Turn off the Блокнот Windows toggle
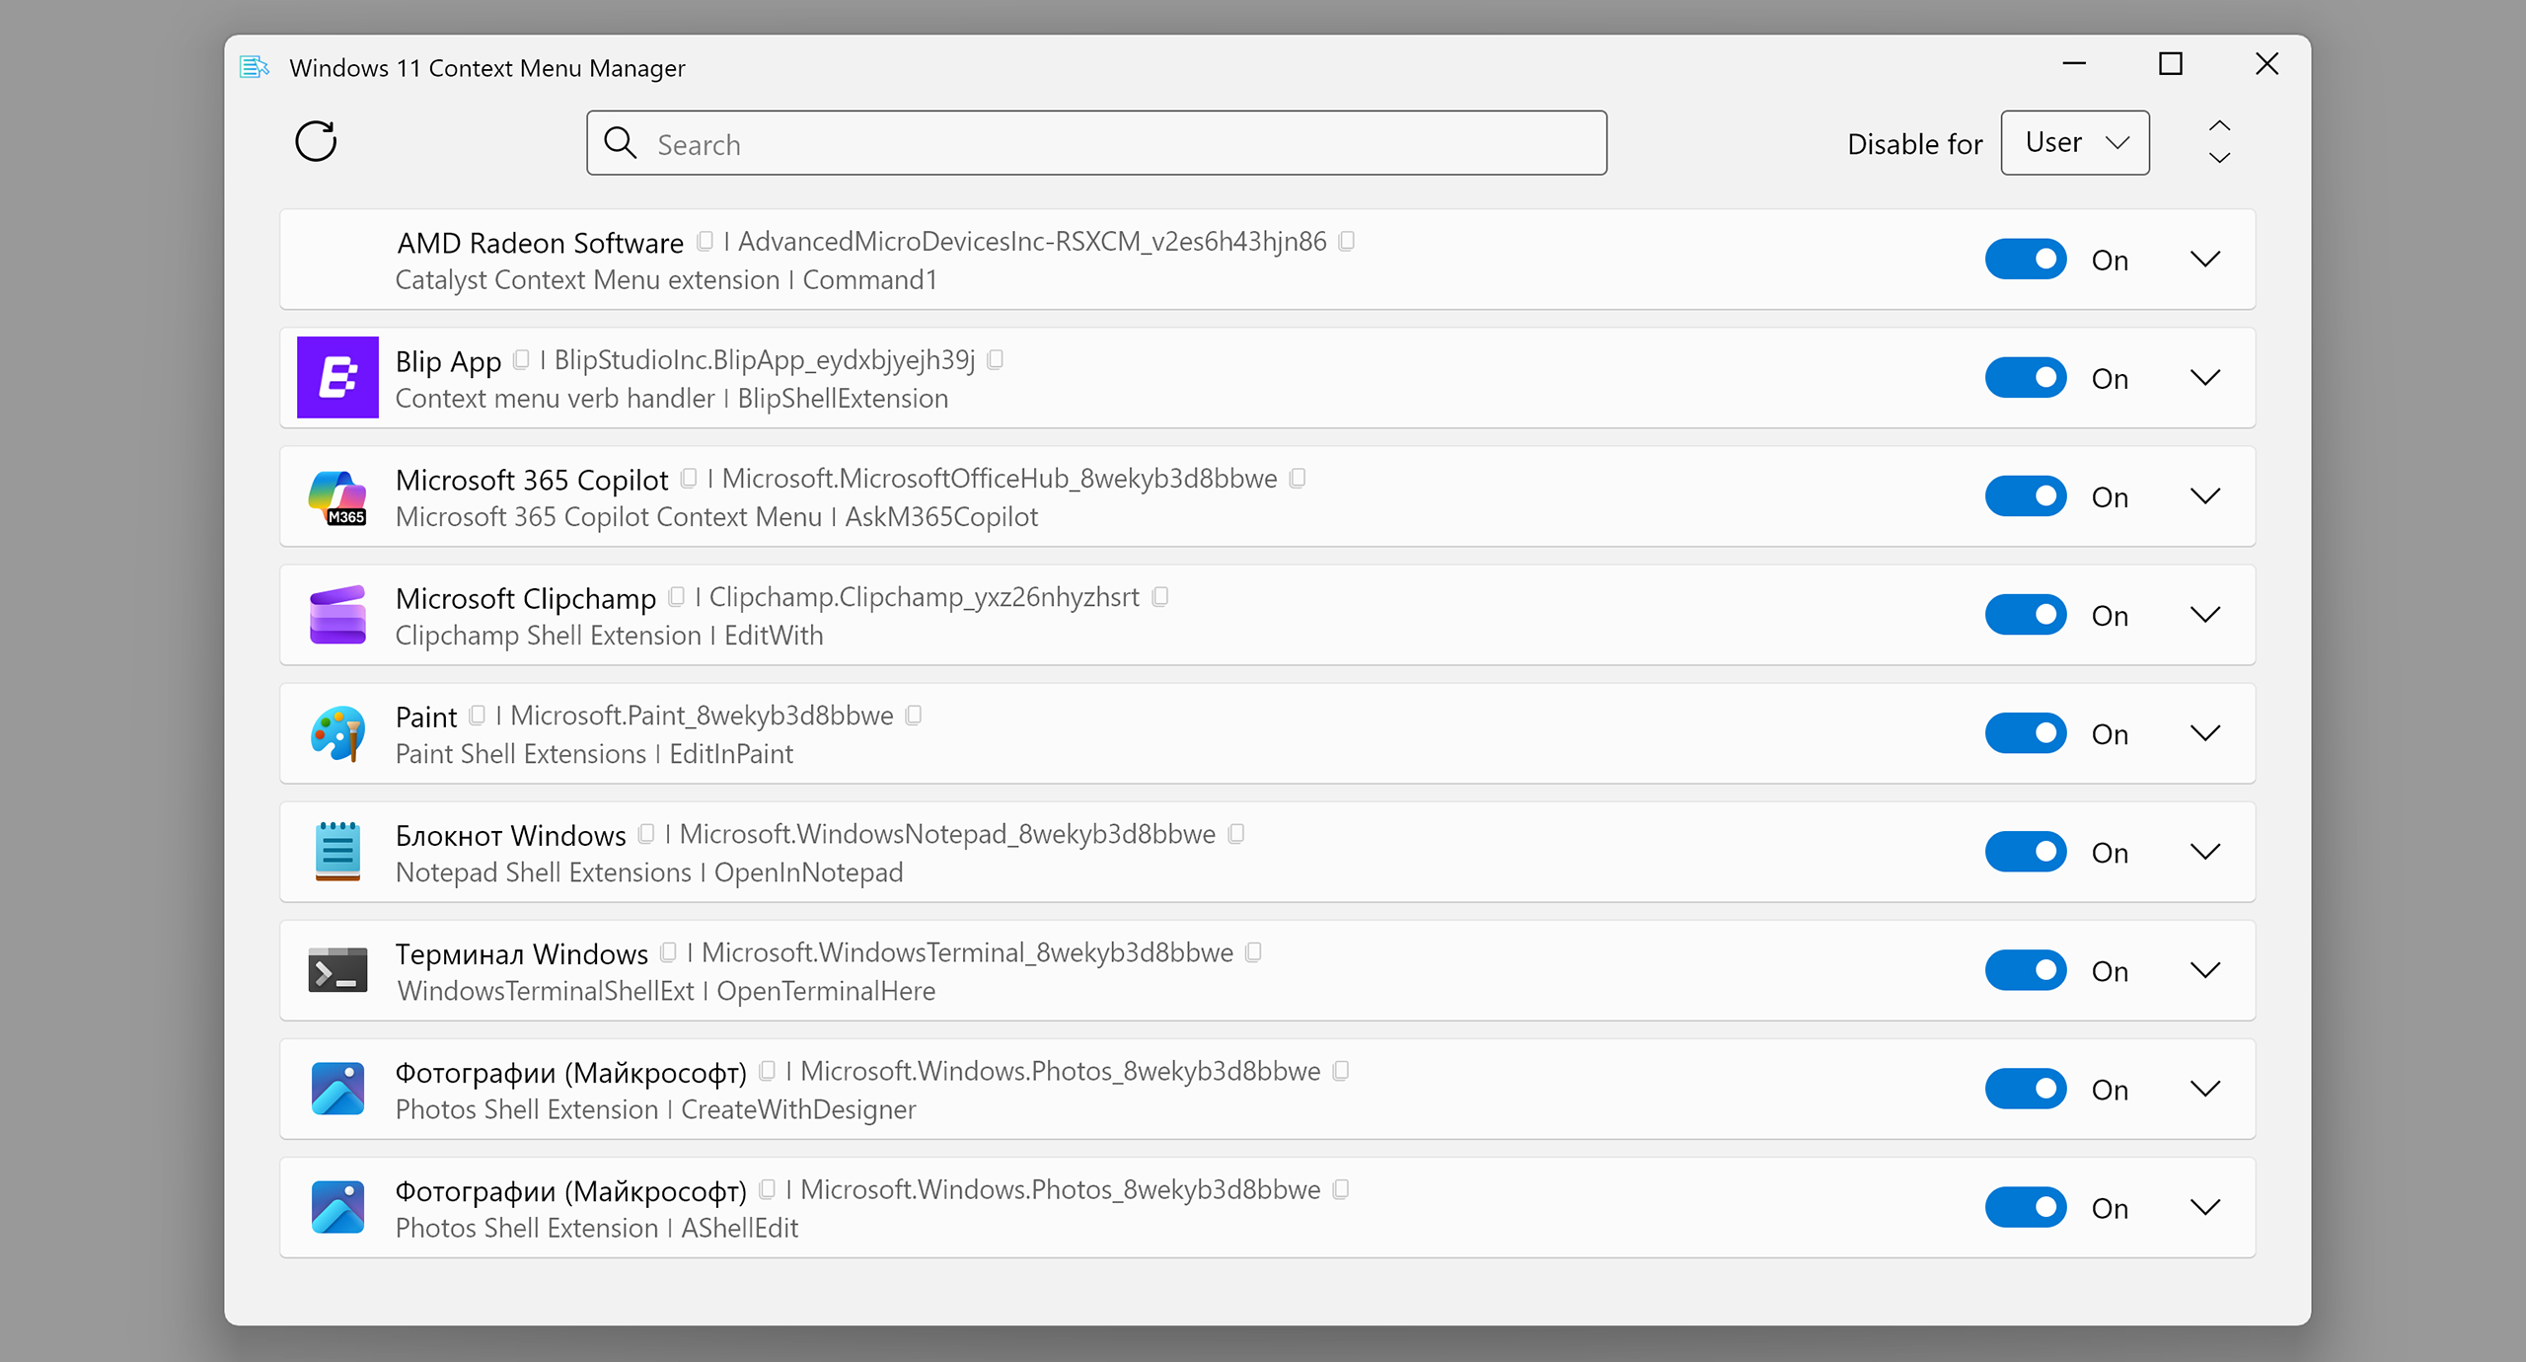 pos(2026,852)
